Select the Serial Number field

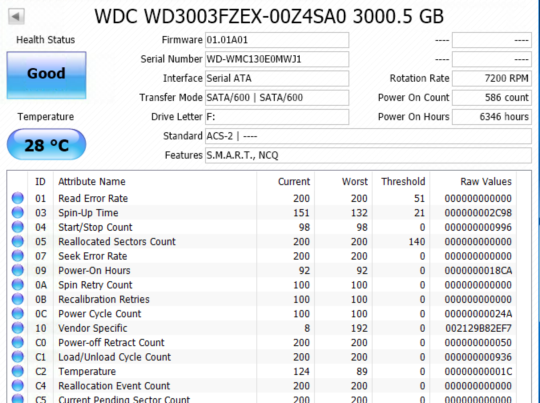(x=276, y=59)
